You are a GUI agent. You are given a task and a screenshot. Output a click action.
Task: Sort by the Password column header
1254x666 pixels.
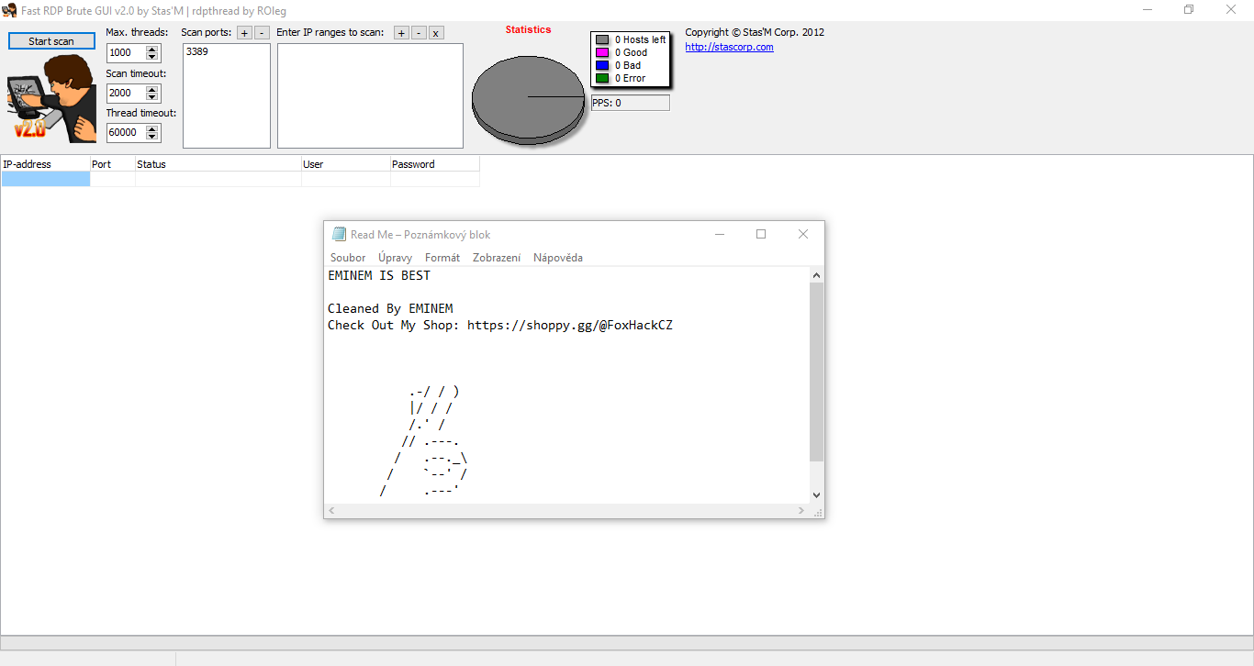point(435,164)
